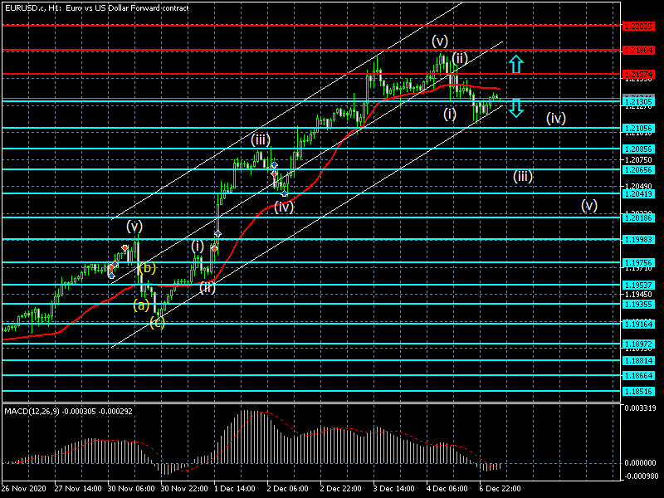Click the cyan up arrow object
664x498 pixels.
(x=515, y=64)
